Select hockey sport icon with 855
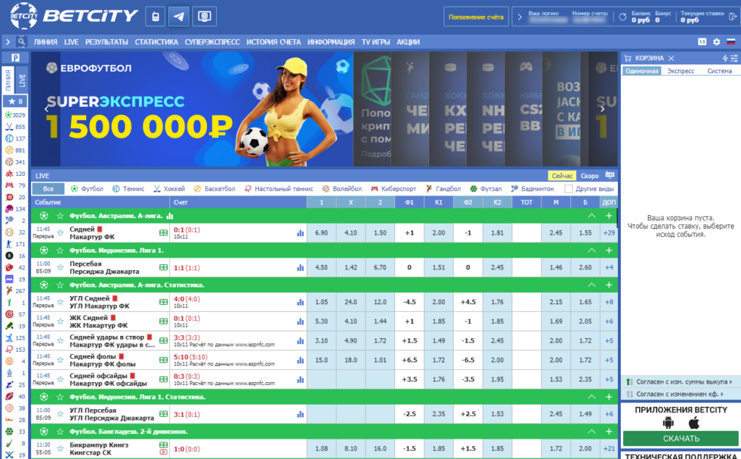The width and height of the screenshot is (741, 459). [9, 127]
